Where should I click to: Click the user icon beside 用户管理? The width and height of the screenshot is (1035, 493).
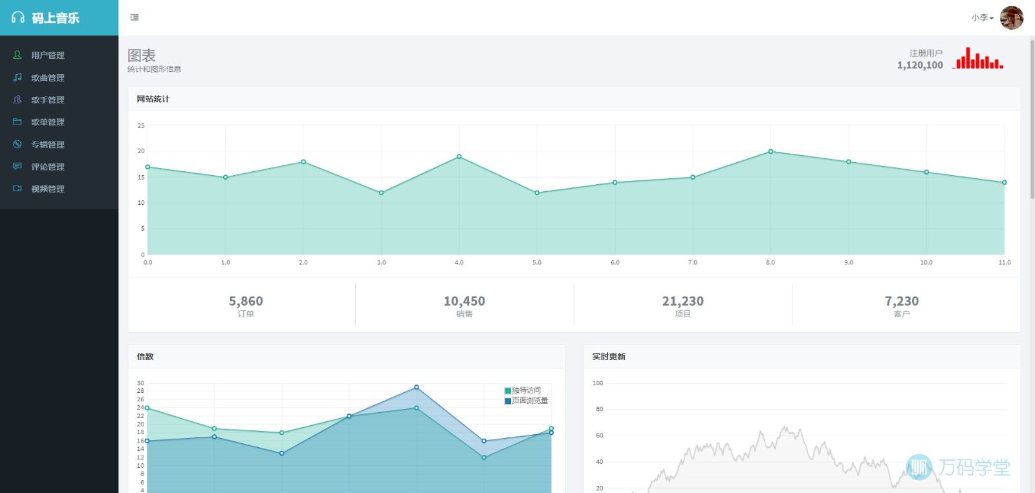[17, 55]
